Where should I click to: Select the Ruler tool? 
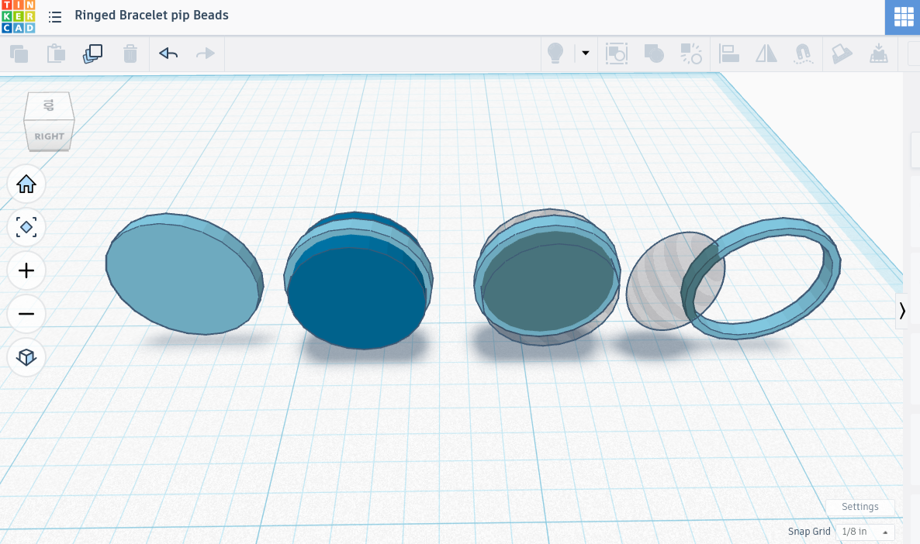click(x=880, y=53)
